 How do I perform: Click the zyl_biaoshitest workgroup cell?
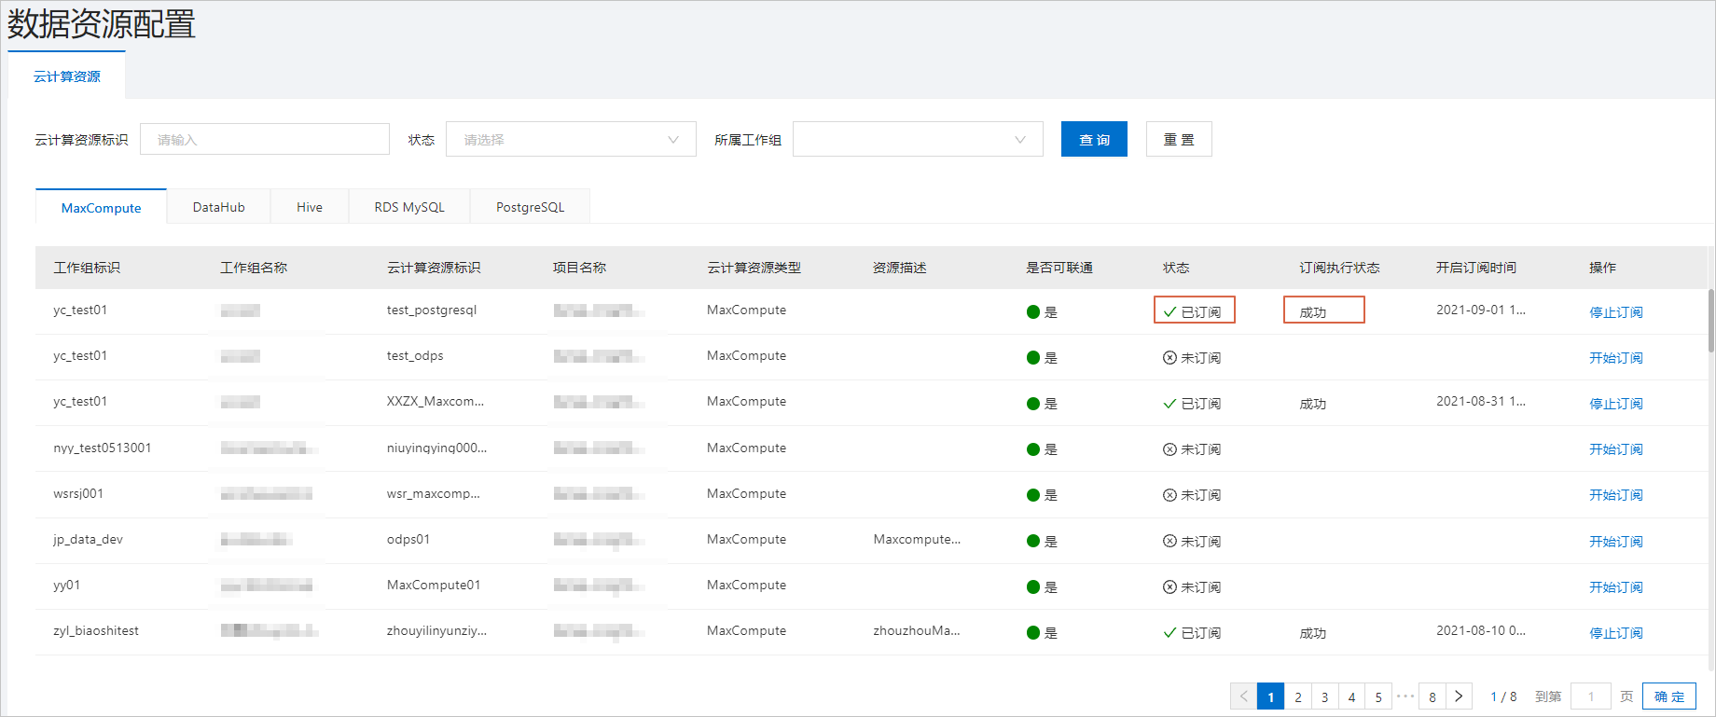[x=96, y=631]
